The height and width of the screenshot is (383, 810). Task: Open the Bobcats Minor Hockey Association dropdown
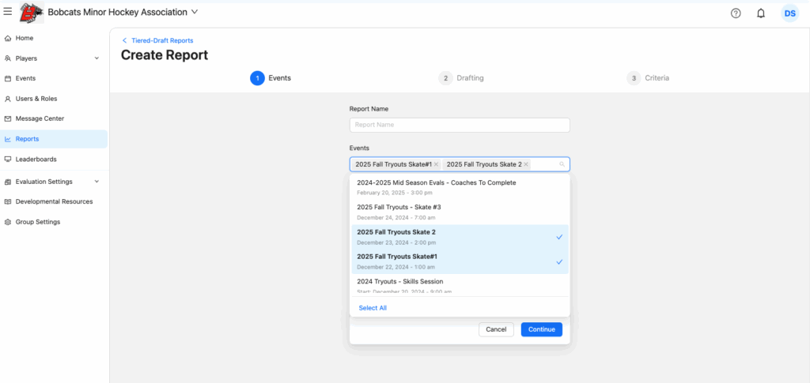coord(195,12)
